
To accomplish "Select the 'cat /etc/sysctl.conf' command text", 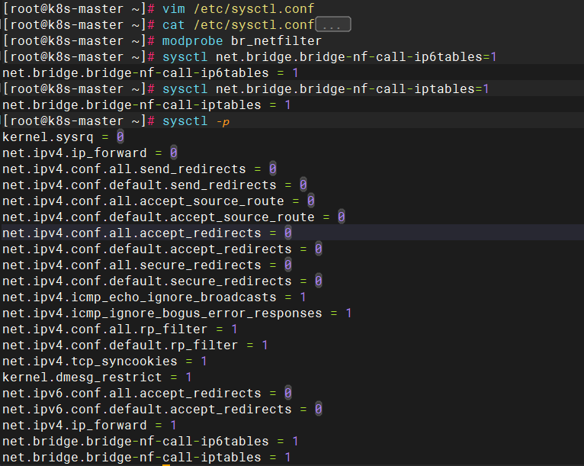I will tap(239, 25).
